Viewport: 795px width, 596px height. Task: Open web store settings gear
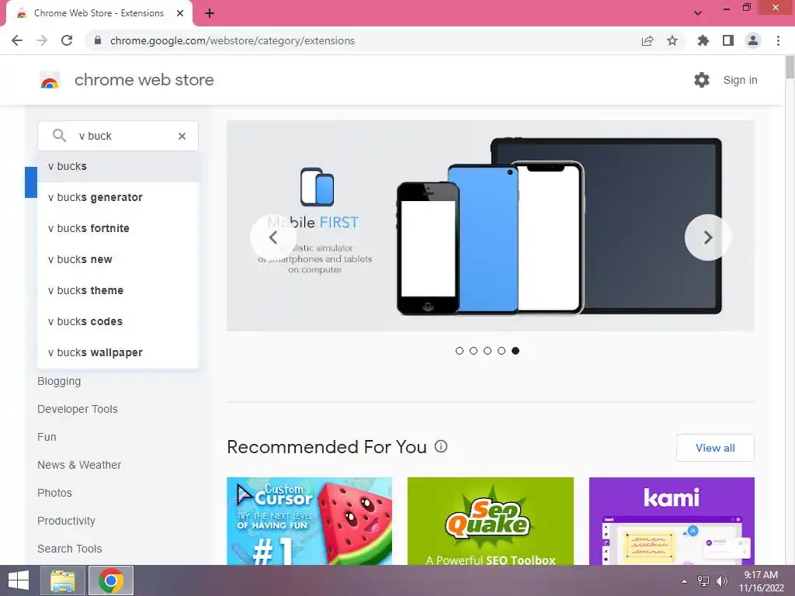(702, 80)
